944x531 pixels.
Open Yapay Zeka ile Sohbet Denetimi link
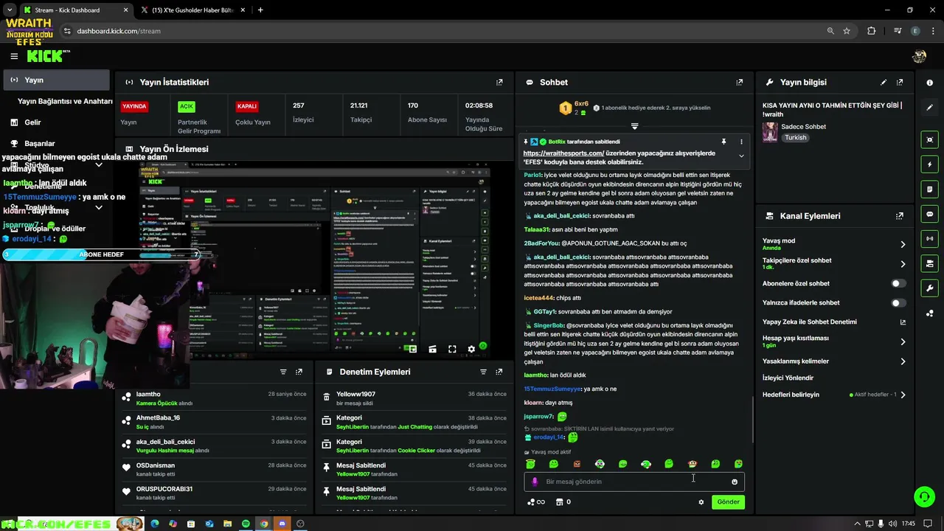coord(809,322)
